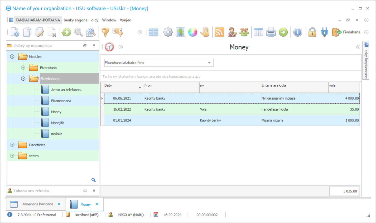The height and width of the screenshot is (223, 376).
Task: Select the 01.01.2024 row date
Action: click(122, 120)
